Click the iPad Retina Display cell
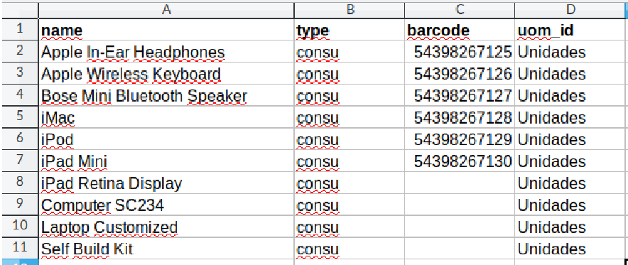 point(166,183)
